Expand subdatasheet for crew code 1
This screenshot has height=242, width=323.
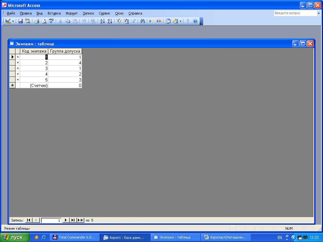pyautogui.click(x=18, y=57)
